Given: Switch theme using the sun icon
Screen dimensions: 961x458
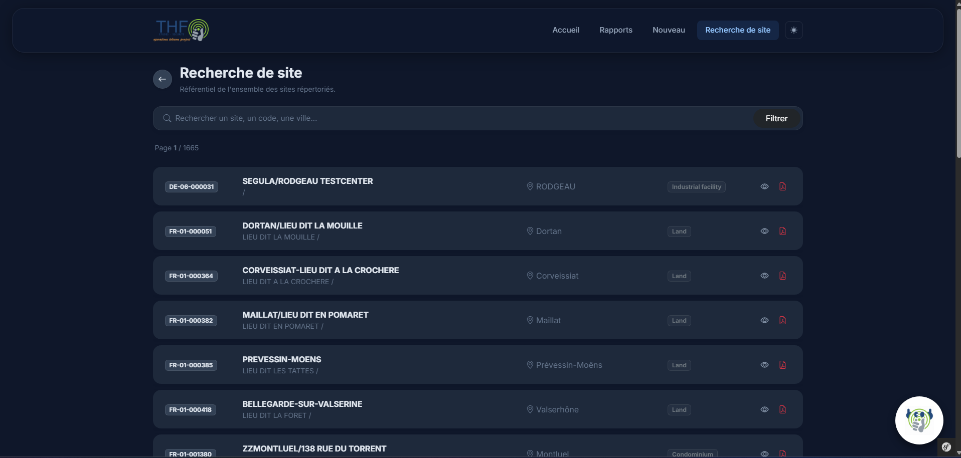Looking at the screenshot, I should coord(793,30).
